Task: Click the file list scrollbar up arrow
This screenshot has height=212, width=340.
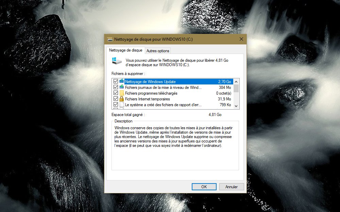Action: coord(236,81)
